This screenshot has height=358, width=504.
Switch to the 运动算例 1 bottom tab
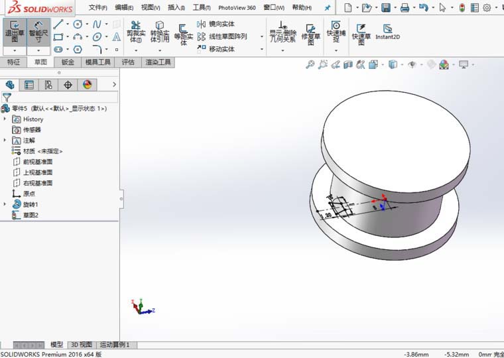tap(115, 345)
